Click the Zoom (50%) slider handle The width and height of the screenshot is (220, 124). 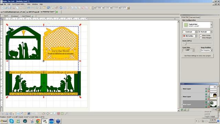(186, 43)
